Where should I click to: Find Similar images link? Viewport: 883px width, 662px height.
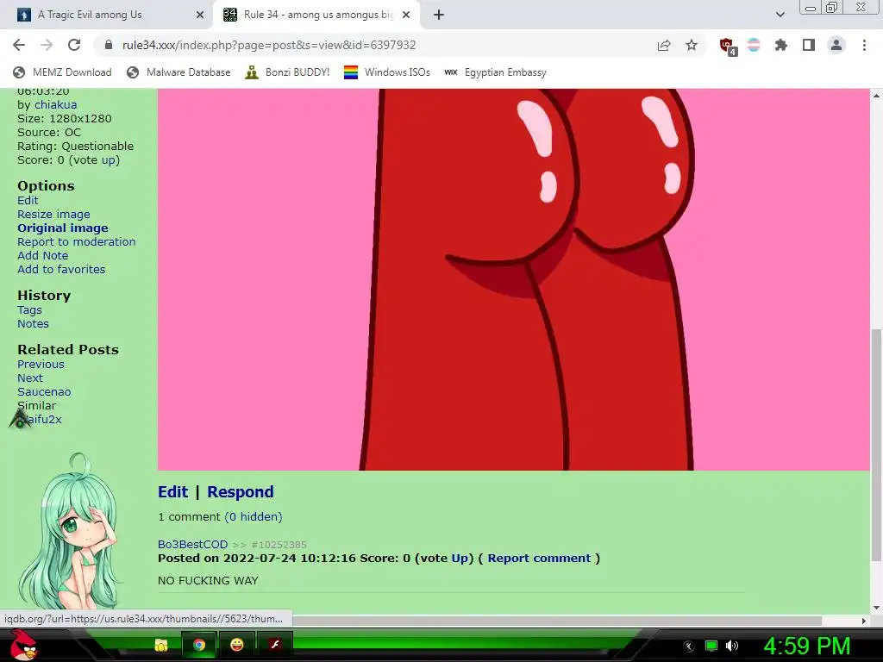(x=36, y=405)
